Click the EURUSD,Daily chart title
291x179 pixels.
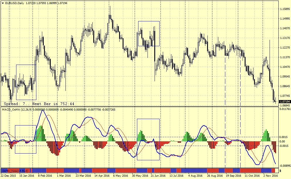(15, 3)
